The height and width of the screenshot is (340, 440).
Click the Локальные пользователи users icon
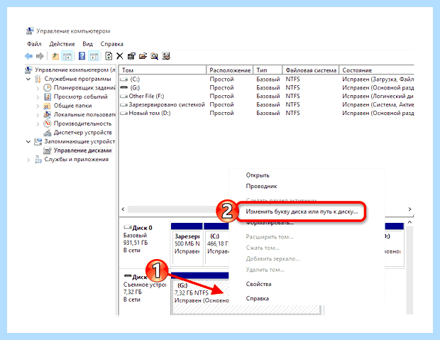pos(47,114)
